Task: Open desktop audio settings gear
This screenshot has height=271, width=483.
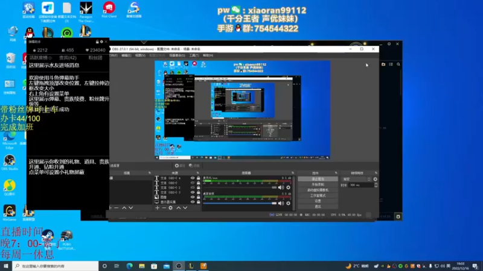Action: pos(289,203)
